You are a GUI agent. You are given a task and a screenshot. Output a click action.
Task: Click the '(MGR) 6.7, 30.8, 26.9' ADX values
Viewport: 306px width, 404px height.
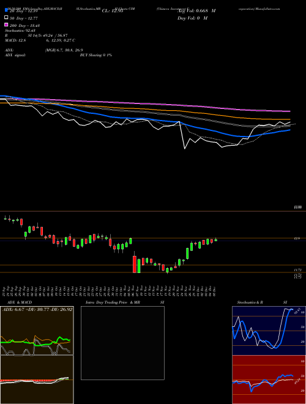[64, 50]
